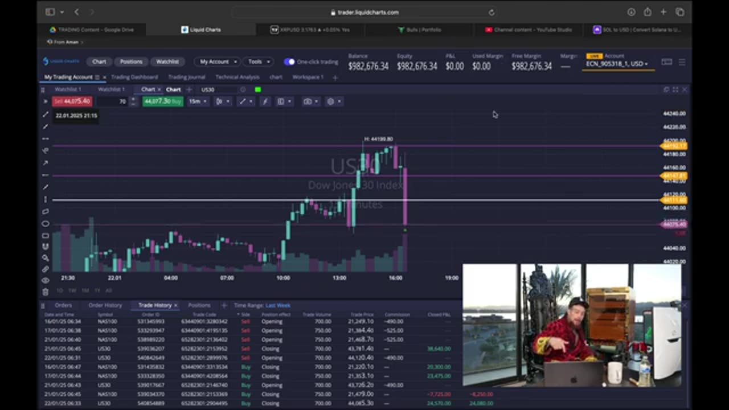Reload page in Safari toolbar

point(492,12)
